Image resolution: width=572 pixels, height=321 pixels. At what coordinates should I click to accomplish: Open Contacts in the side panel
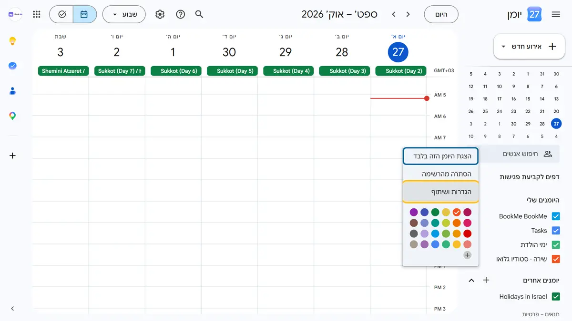click(13, 91)
